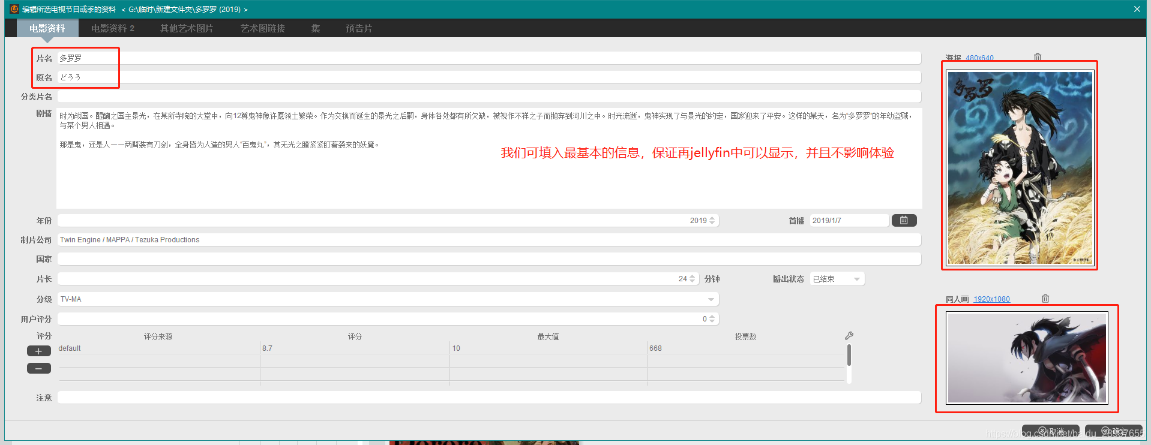Remove rating row with minus button
This screenshot has width=1151, height=445.
39,368
